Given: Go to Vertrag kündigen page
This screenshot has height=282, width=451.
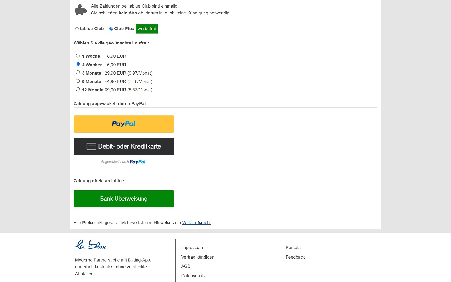Looking at the screenshot, I should click(198, 257).
